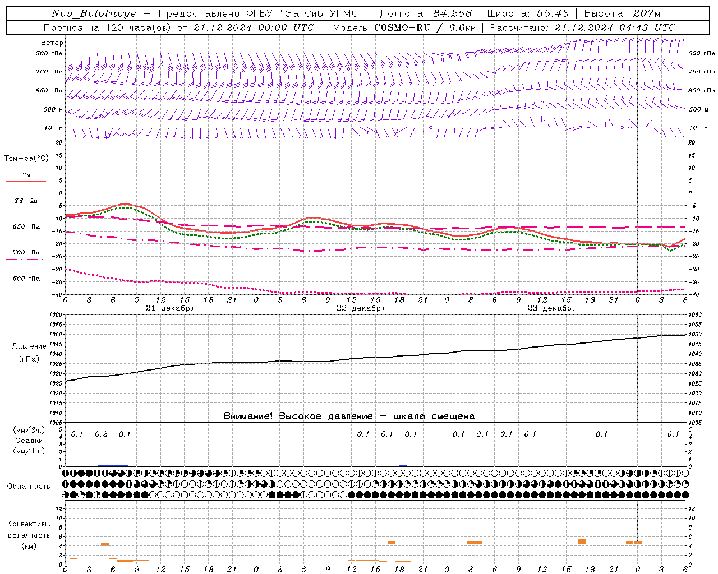
Task: Click the "Td 2м" dew point legend label
Action: tap(26, 201)
